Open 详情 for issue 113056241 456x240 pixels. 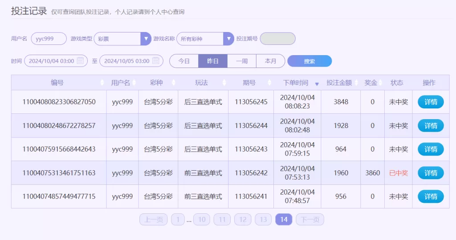(431, 196)
